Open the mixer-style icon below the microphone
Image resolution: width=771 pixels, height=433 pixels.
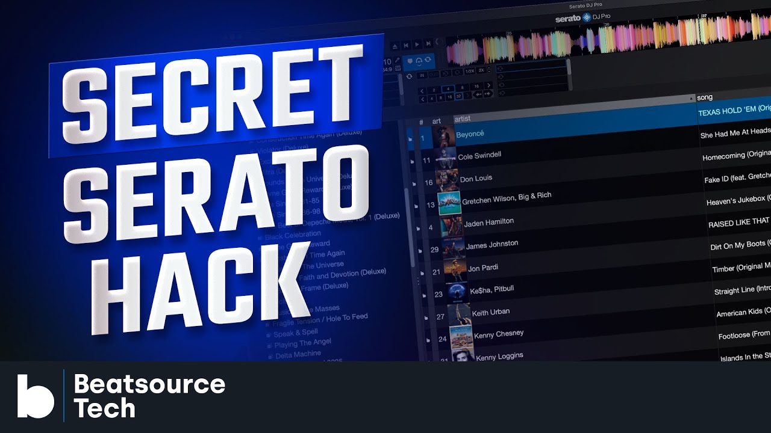(x=398, y=68)
